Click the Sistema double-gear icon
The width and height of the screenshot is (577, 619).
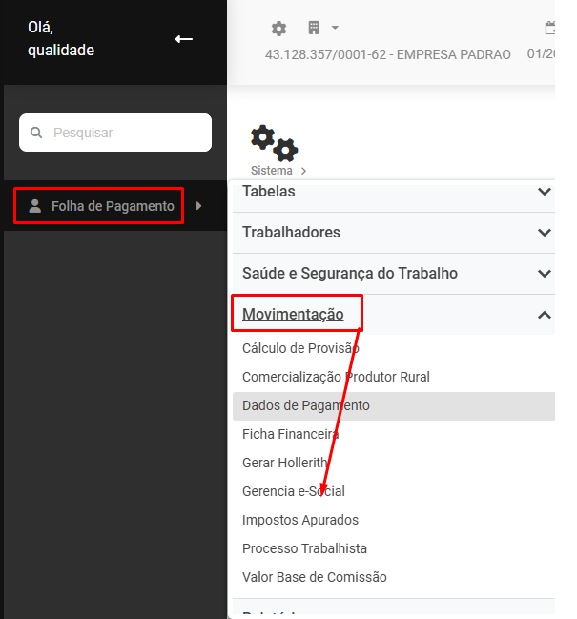point(274,144)
